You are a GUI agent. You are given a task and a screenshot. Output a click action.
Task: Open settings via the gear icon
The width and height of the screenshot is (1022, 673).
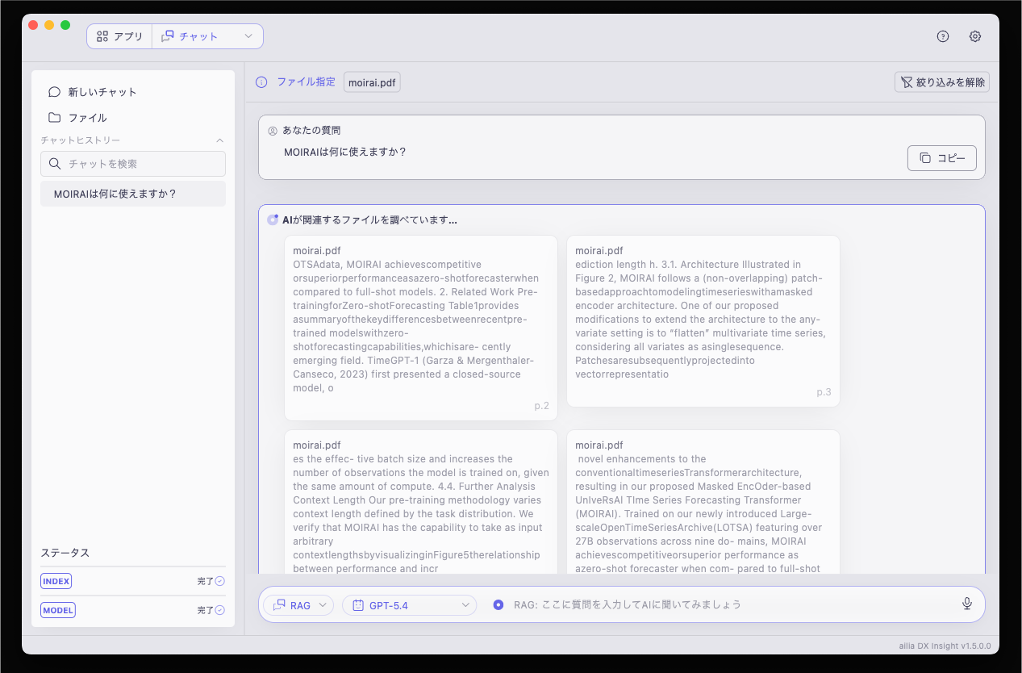[x=975, y=36]
